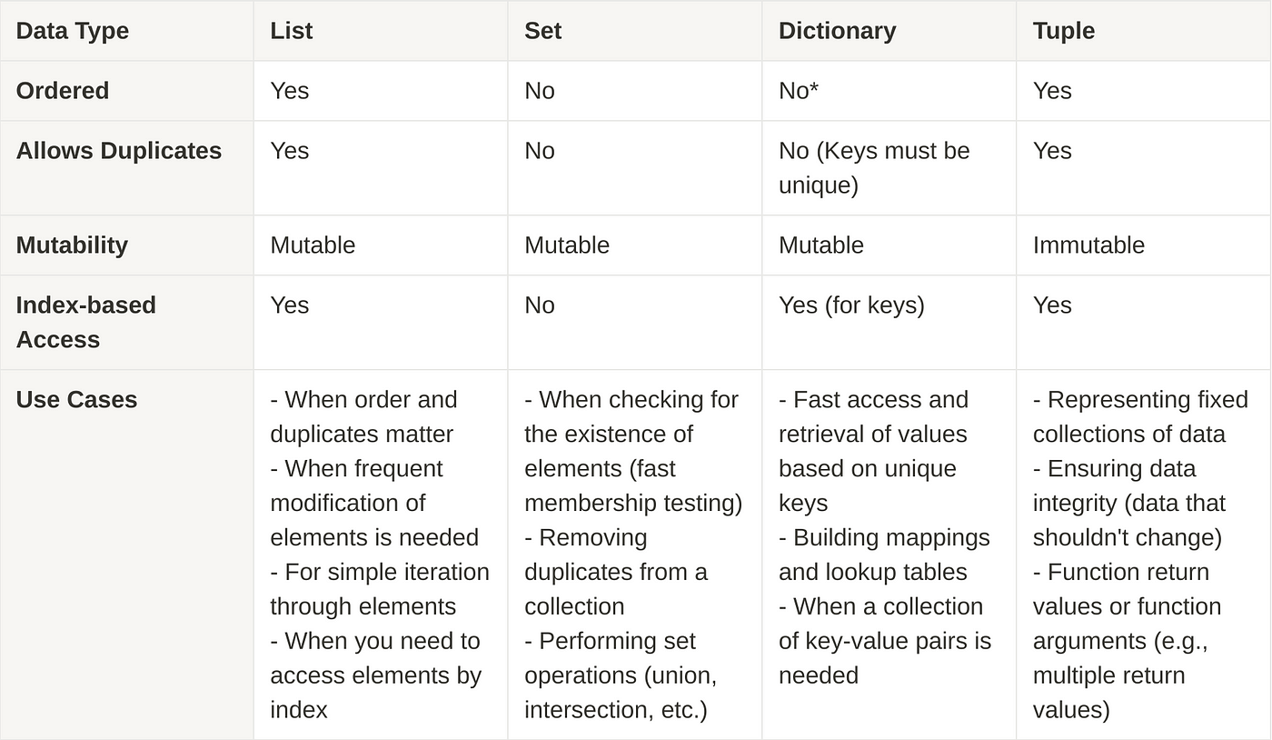Click Mutable cell in Set column
The image size is (1272, 740).
[x=635, y=245]
